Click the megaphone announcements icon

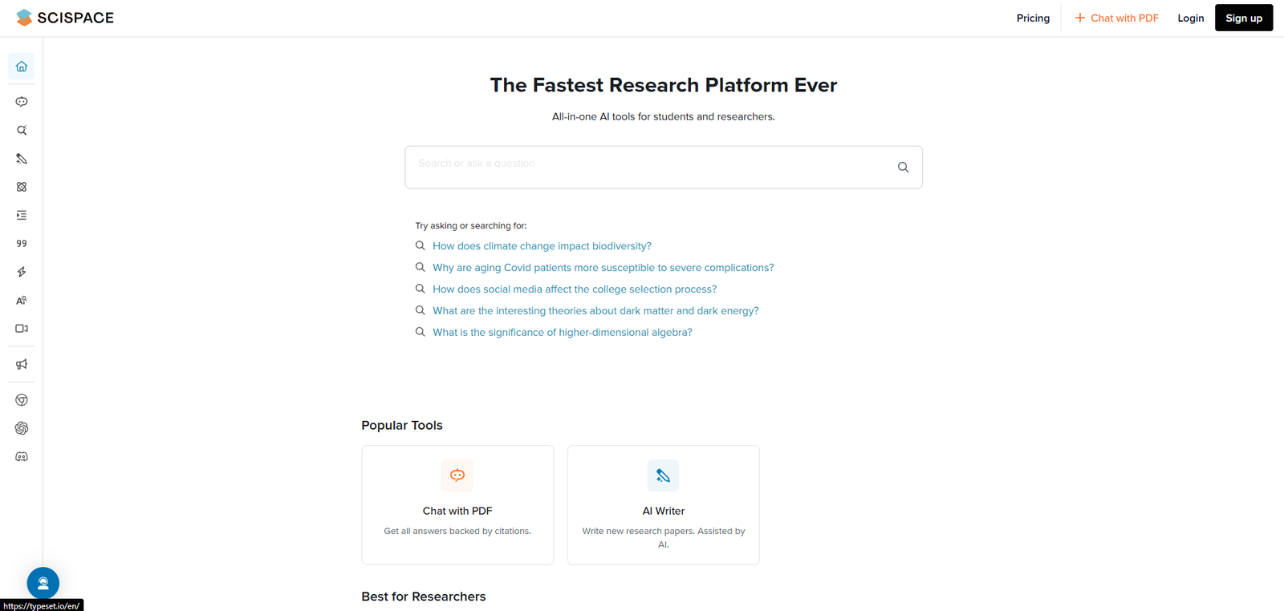22,364
